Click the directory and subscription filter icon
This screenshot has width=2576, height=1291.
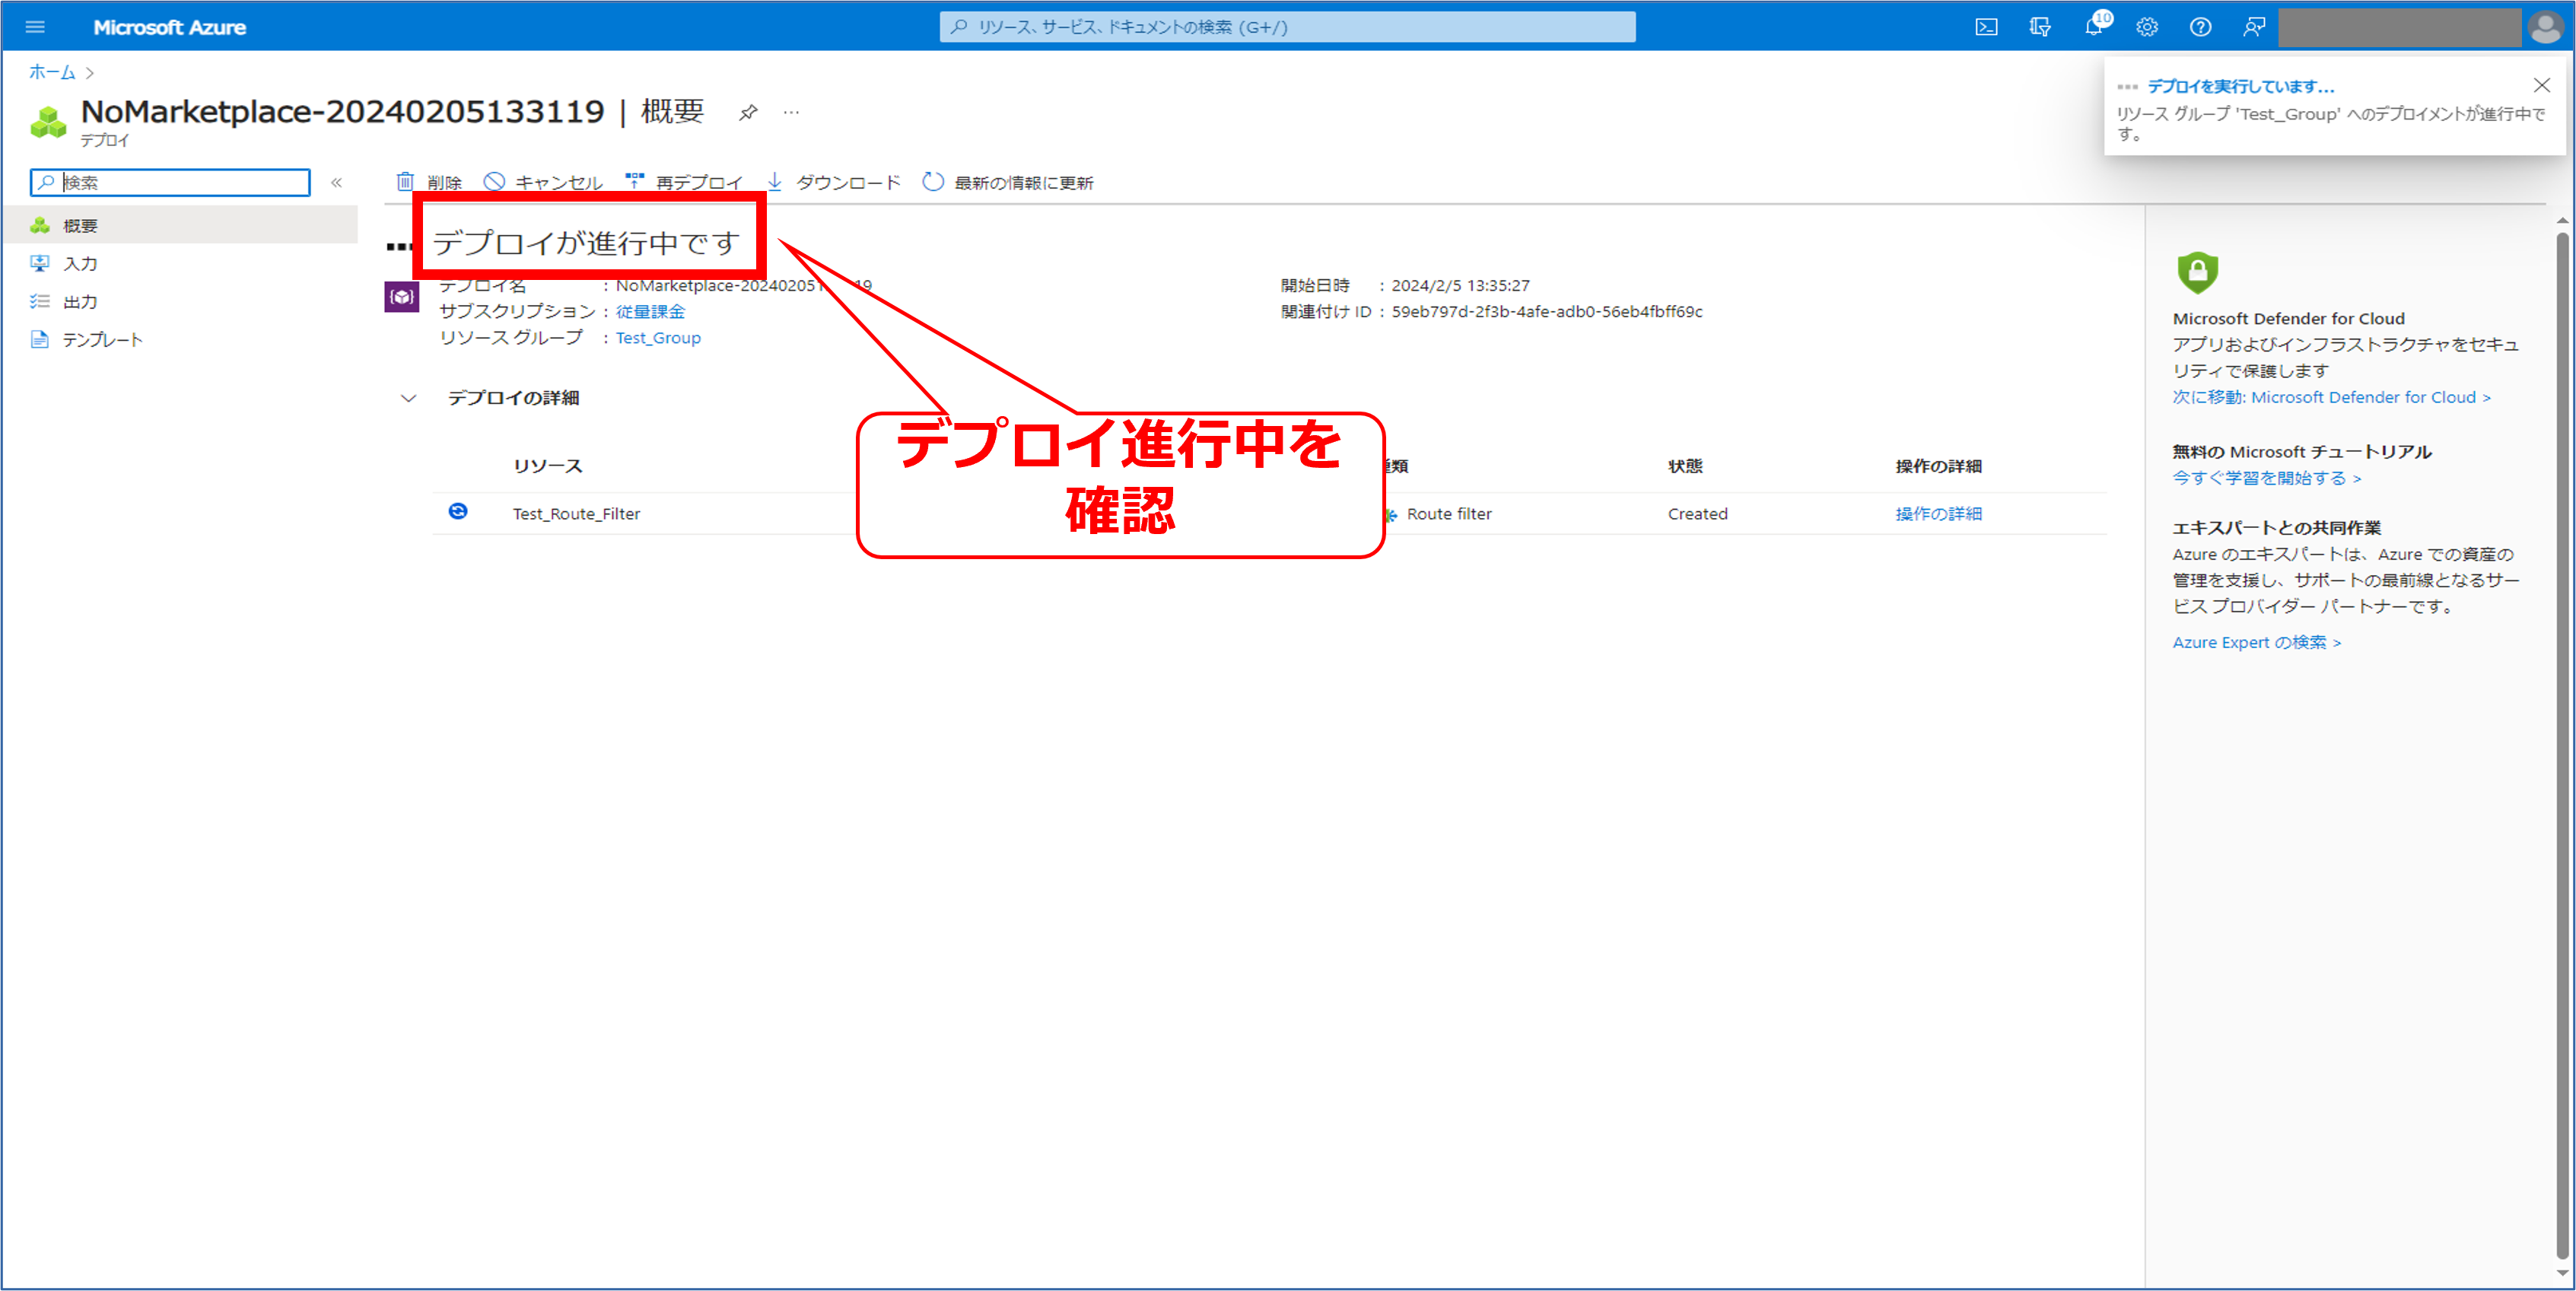pos(2040,27)
